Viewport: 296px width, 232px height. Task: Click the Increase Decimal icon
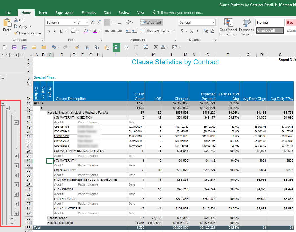pyautogui.click(x=206, y=31)
